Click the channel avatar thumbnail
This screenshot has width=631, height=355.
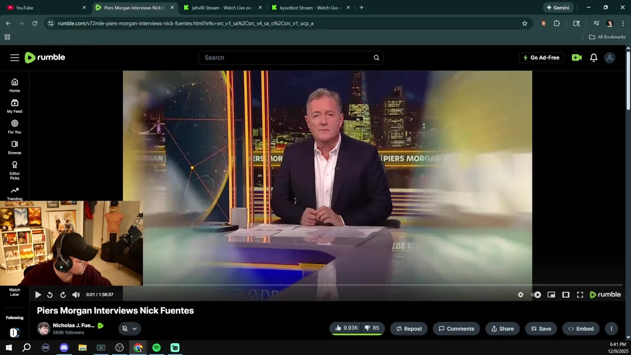click(43, 329)
